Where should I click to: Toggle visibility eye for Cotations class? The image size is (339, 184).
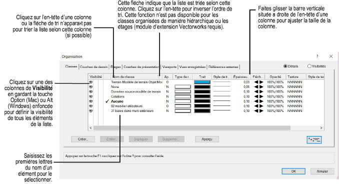click(91, 96)
